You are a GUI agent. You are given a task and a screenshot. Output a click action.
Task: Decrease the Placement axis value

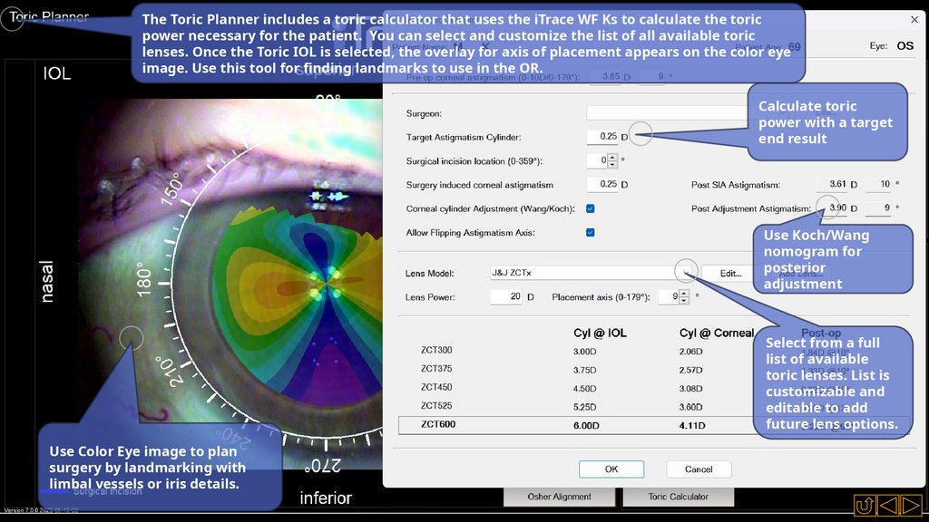click(x=684, y=300)
